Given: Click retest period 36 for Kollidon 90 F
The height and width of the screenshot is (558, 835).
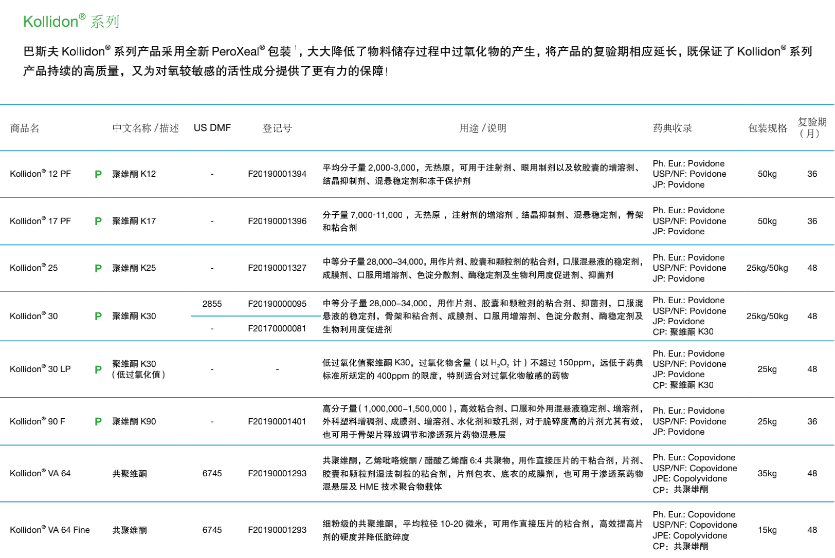Looking at the screenshot, I should pyautogui.click(x=812, y=421).
